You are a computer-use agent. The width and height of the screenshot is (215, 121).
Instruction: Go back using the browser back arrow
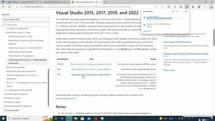4,7
